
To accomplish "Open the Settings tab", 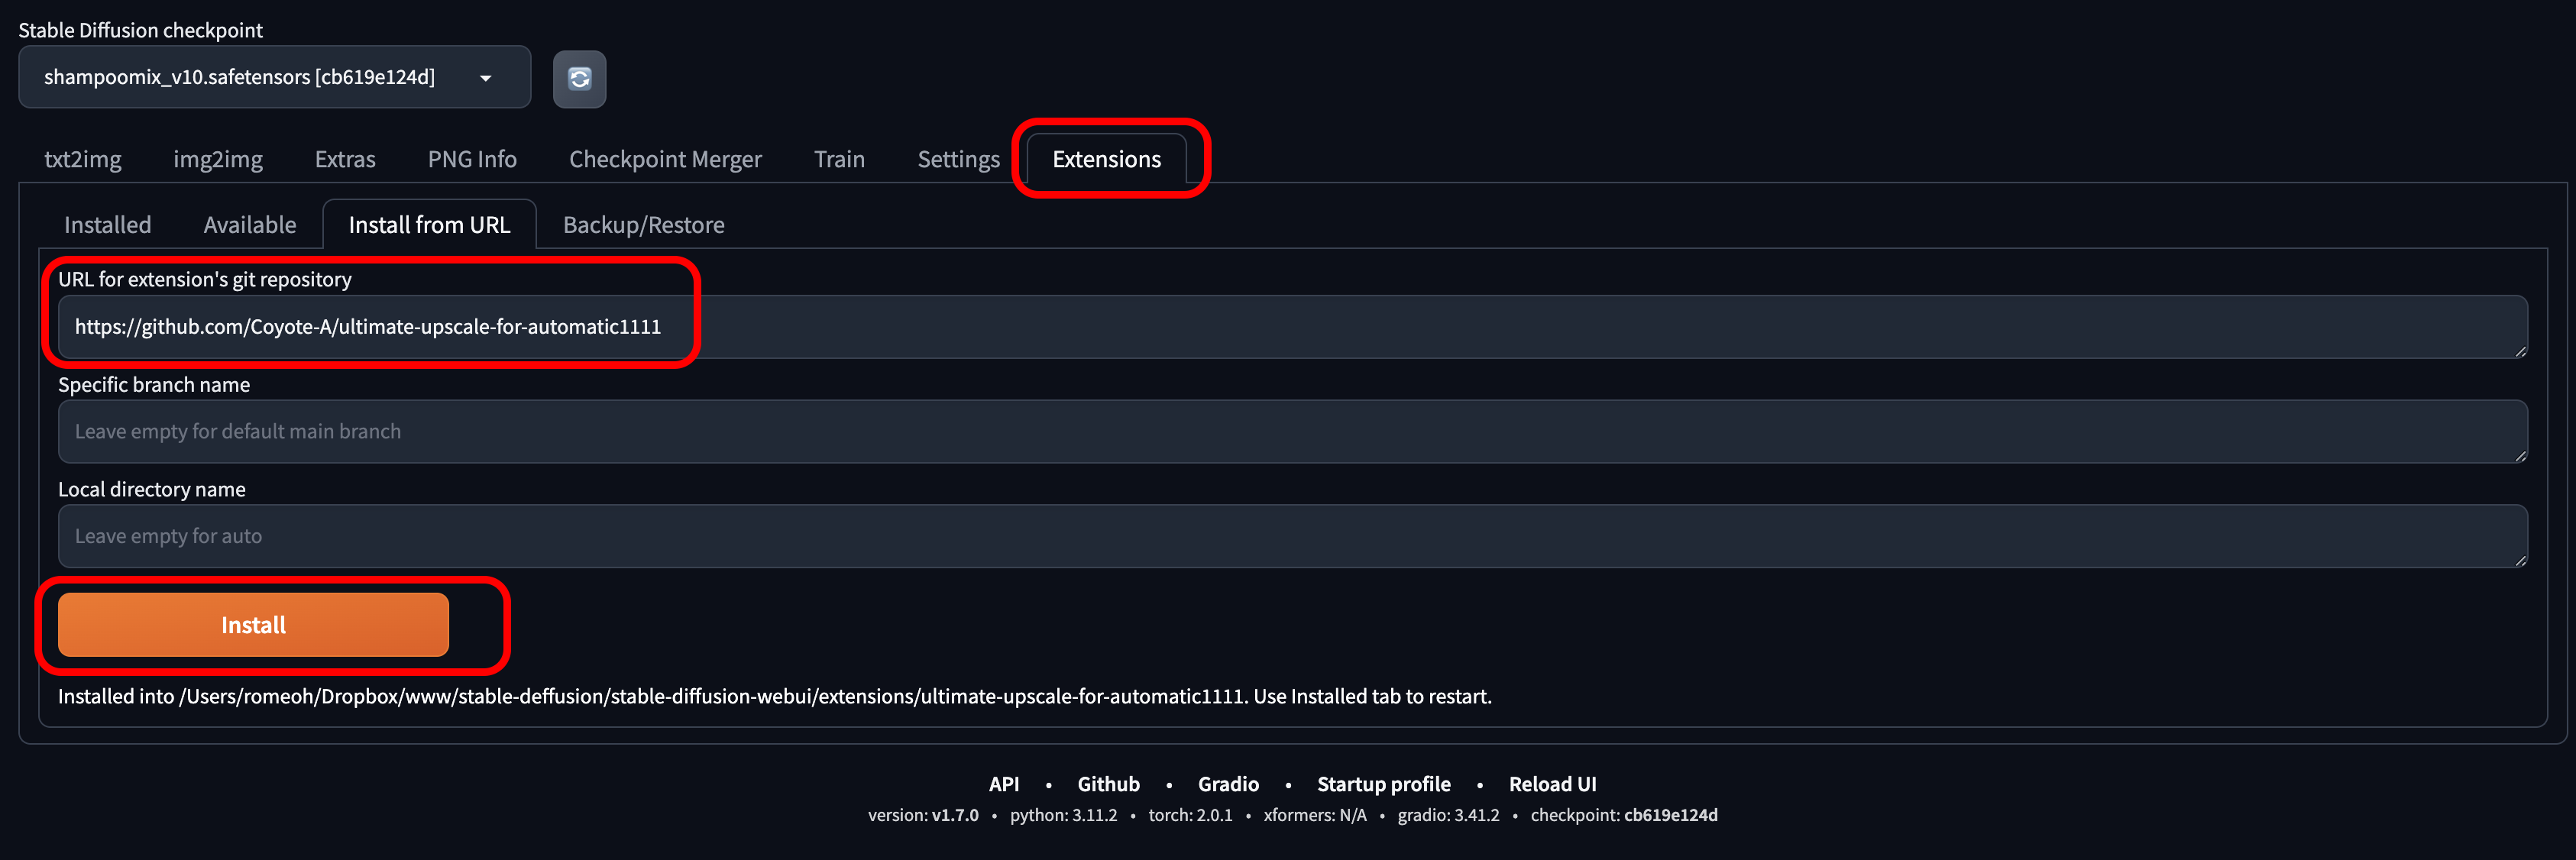I will 958,159.
